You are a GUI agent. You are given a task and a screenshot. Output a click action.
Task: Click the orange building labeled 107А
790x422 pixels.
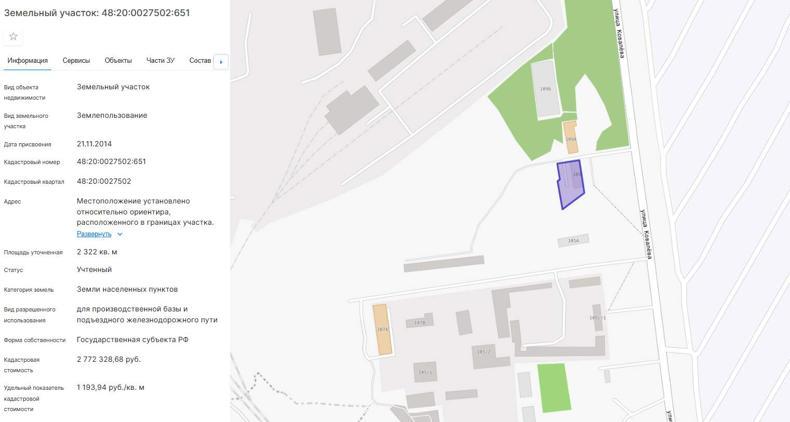(x=382, y=330)
